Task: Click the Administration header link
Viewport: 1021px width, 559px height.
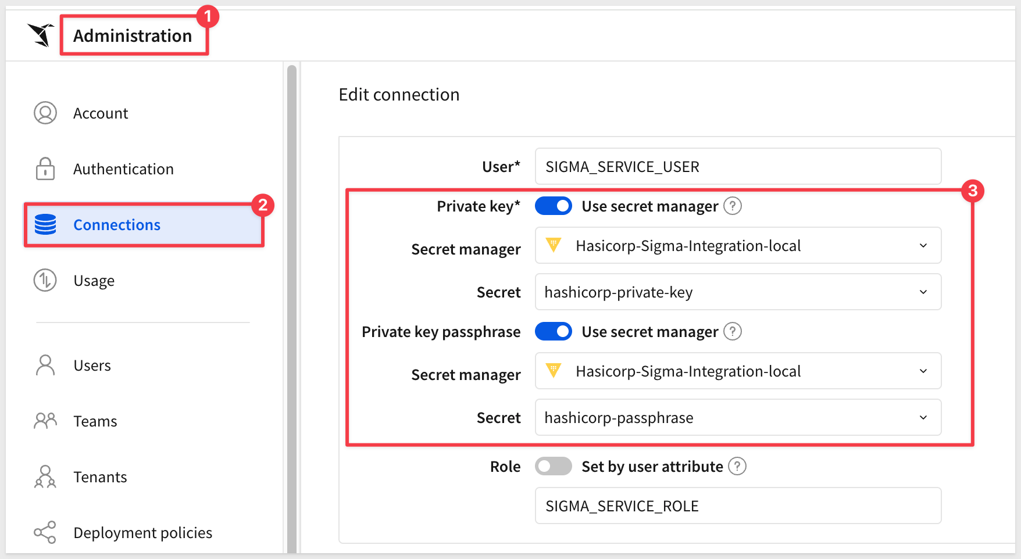Action: pos(133,35)
